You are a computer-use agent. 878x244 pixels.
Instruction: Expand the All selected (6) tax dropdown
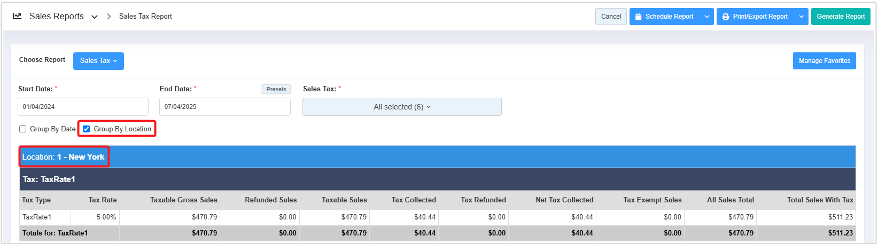[402, 107]
